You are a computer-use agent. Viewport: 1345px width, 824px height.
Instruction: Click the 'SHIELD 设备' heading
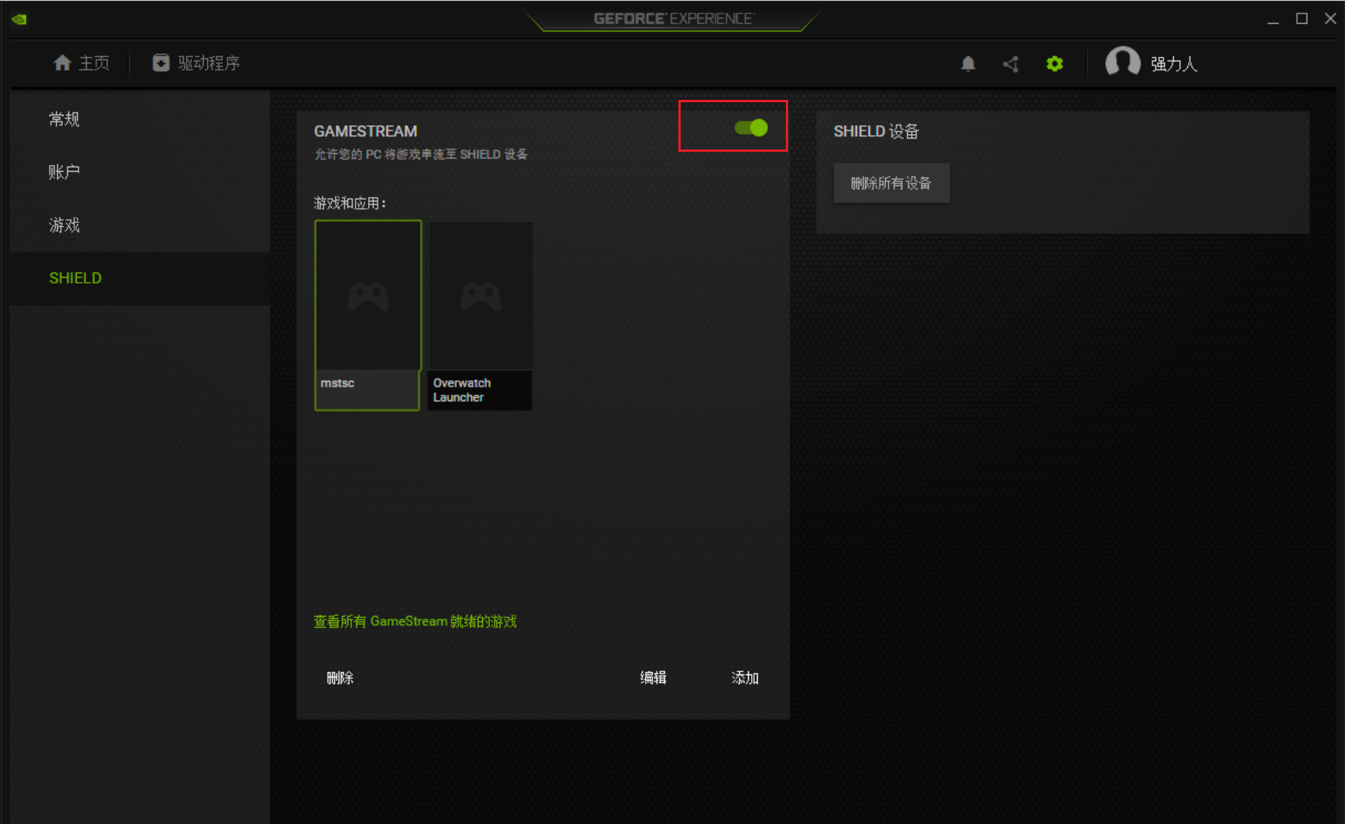click(x=876, y=131)
